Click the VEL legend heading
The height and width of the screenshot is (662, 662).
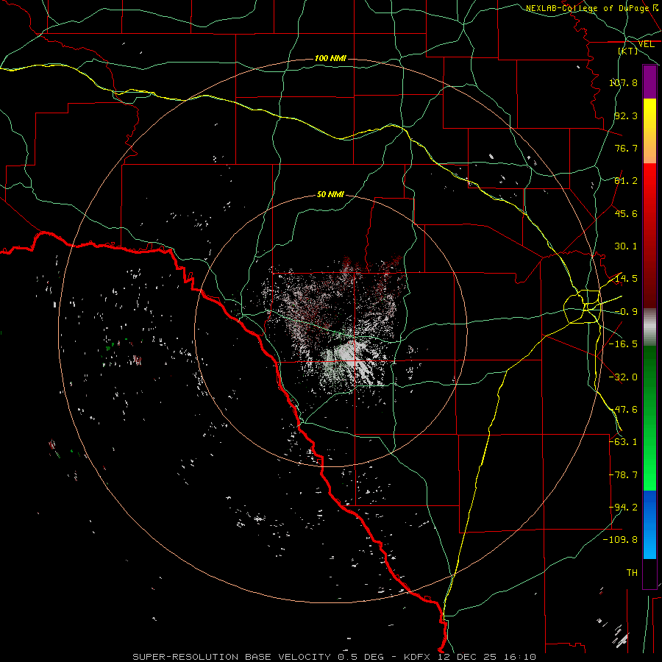click(x=646, y=44)
